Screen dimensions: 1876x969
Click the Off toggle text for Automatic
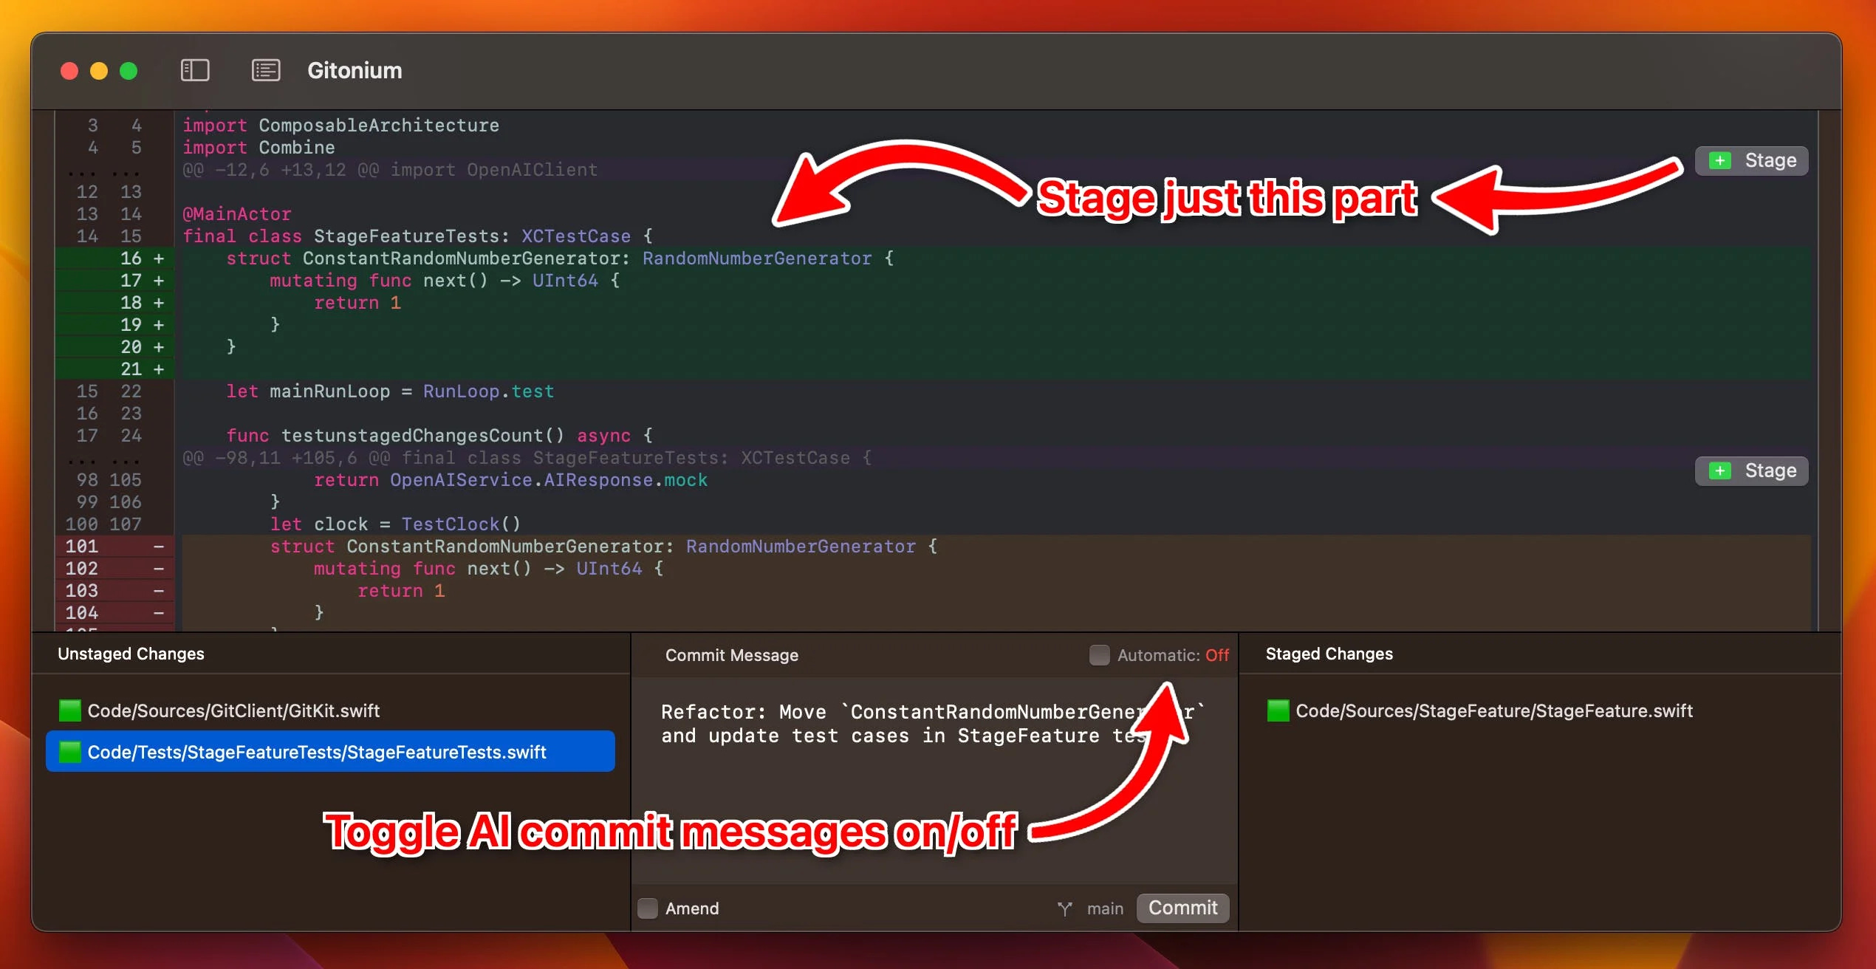point(1216,655)
